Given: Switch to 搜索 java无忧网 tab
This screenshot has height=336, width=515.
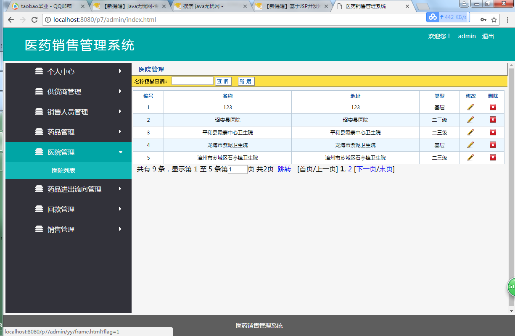Looking at the screenshot, I should click(x=209, y=6).
